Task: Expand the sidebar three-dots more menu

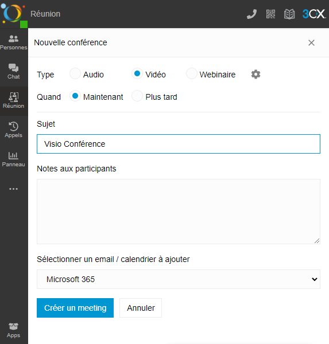Action: (x=14, y=189)
